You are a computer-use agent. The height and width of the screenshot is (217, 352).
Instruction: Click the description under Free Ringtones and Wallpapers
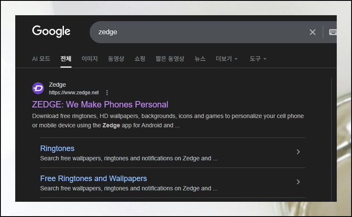(129, 188)
